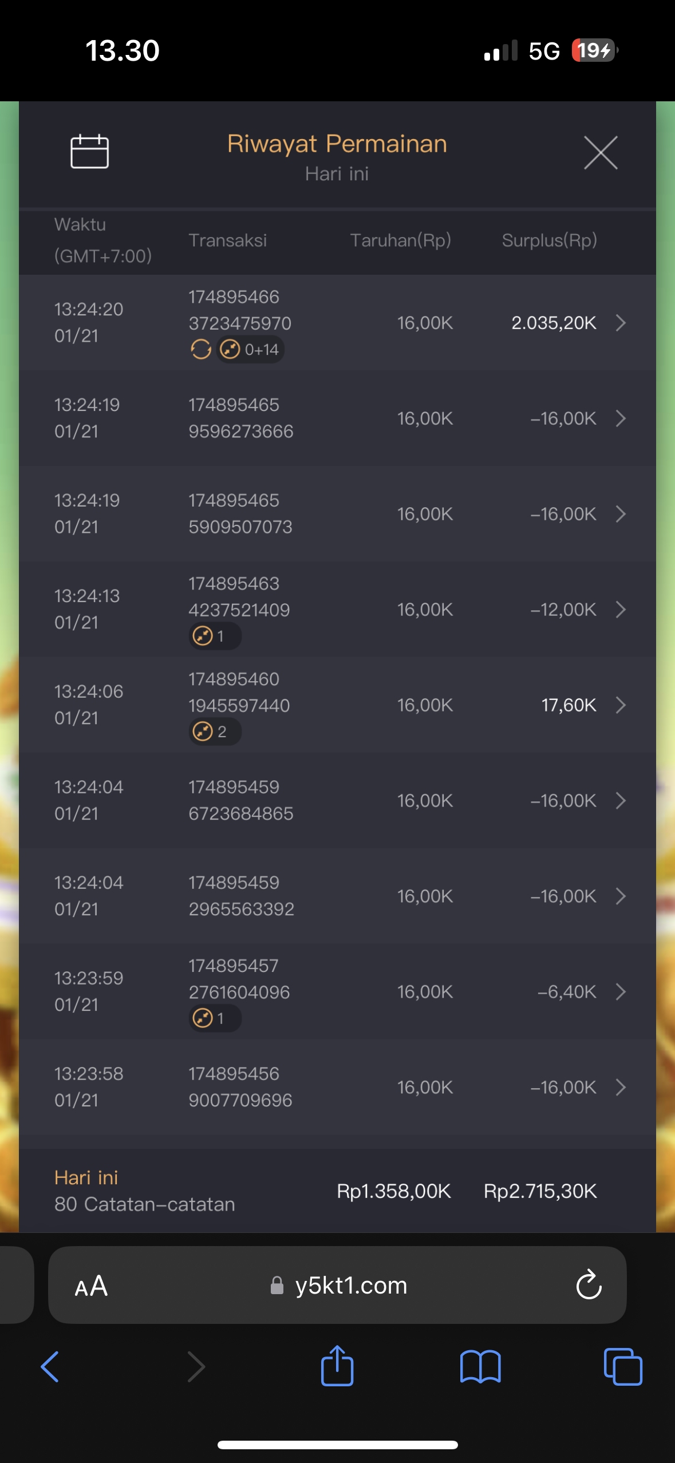The width and height of the screenshot is (675, 1463).
Task: Open the calendar date picker icon
Action: 89,152
